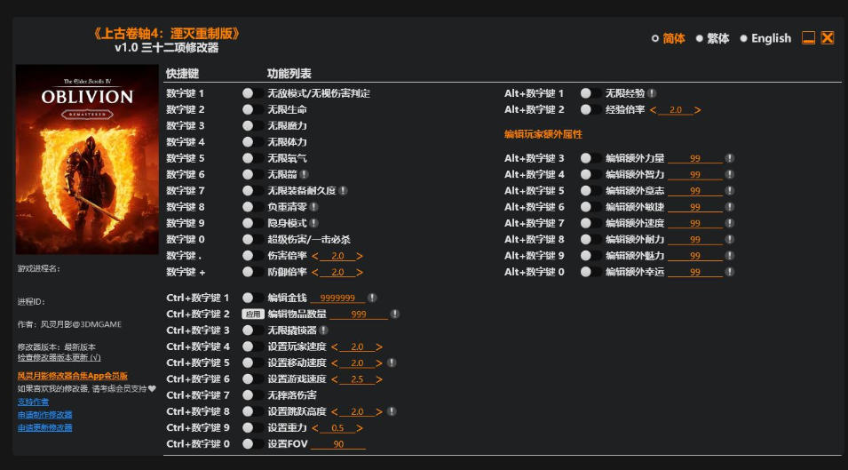The height and width of the screenshot is (470, 848).
Task: Increase 伤害倍率 with right arrow
Action: click(360, 256)
